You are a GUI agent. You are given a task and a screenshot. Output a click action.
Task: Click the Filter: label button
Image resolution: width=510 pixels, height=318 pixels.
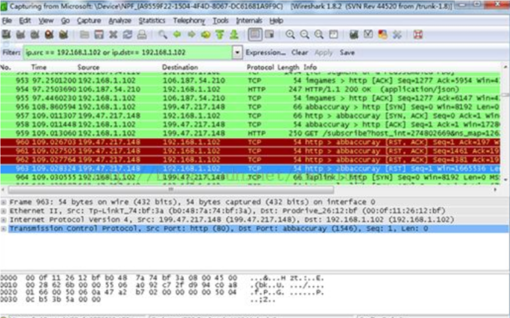11,52
